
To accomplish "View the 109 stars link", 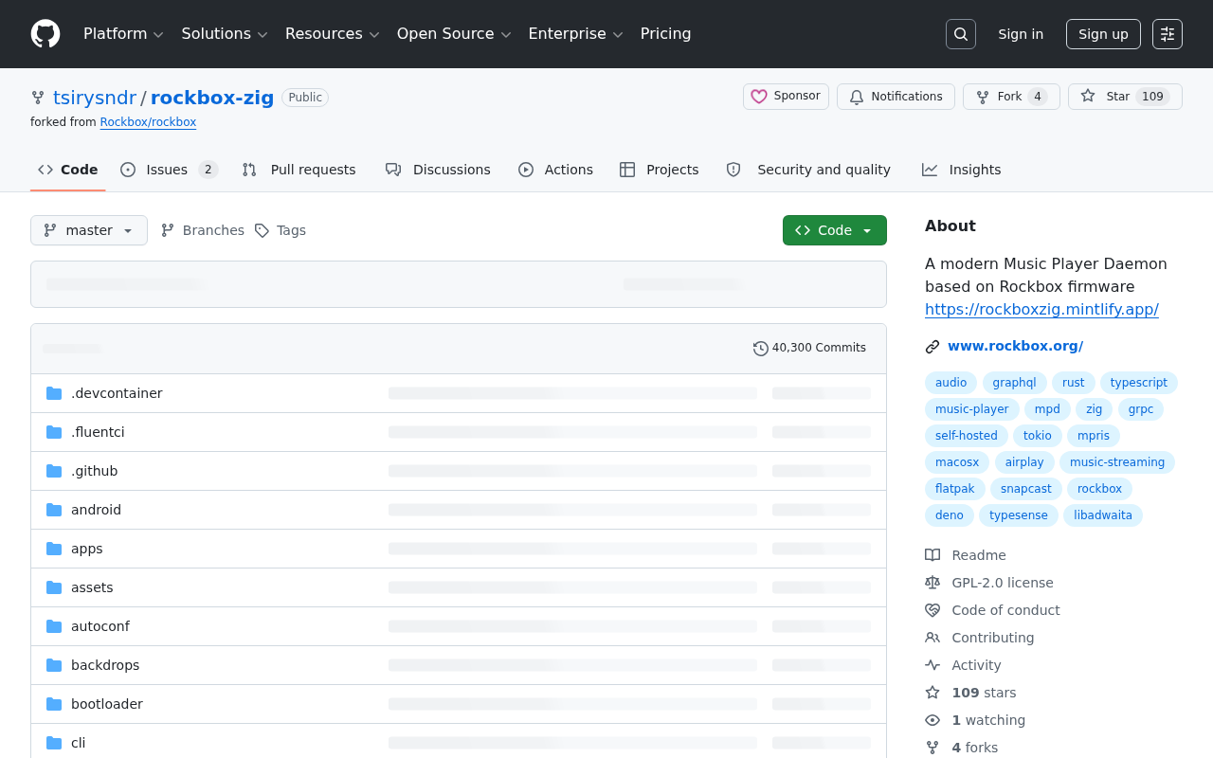I will 984,693.
